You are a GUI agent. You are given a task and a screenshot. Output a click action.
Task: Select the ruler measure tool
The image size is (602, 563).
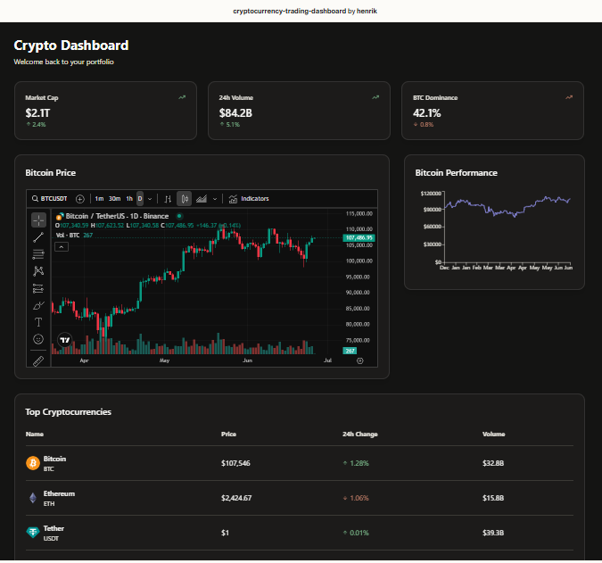38,360
